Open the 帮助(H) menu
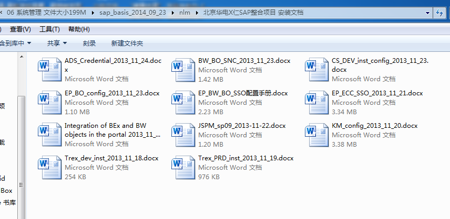Screen dimensions: 450x219 click(79, 29)
